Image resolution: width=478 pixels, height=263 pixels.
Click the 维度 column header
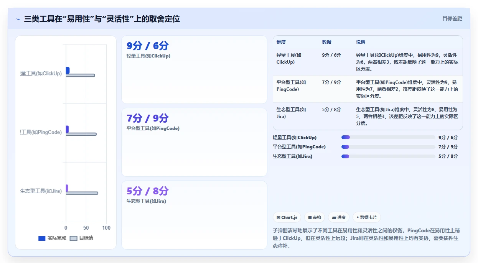click(x=281, y=42)
